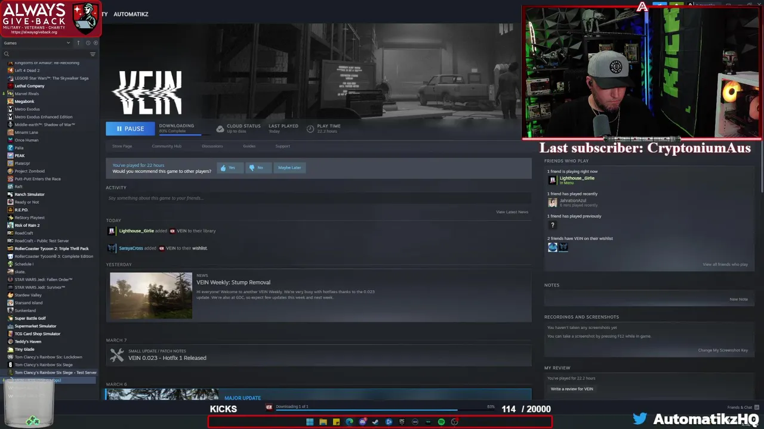764x429 pixels.
Task: Select Raft in library list
Action: click(x=19, y=186)
